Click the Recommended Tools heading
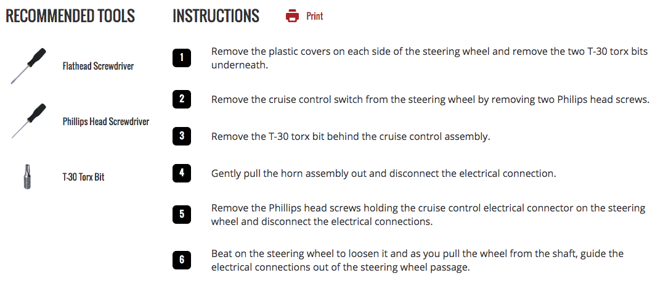The image size is (663, 291). (x=70, y=16)
